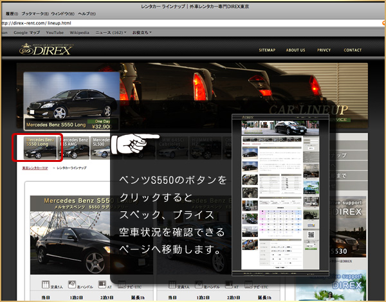Click the 定員5人 seat icon in first card
Image resolution: width=386 pixels, height=302 pixels.
(x=46, y=285)
